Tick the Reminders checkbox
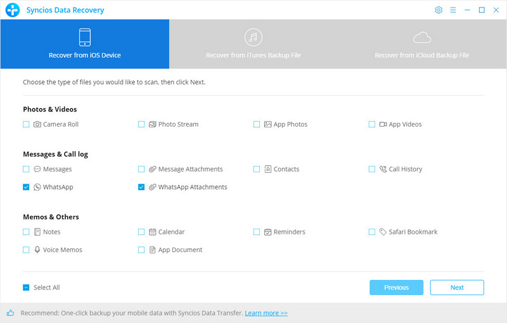The height and width of the screenshot is (323, 507). (257, 232)
